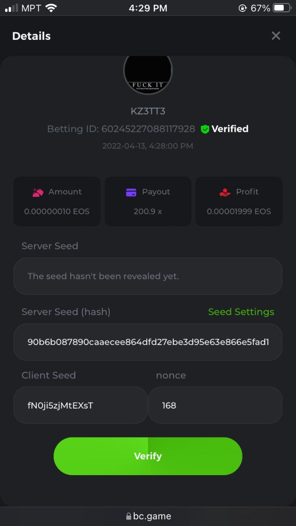Tap the Payout 200.9 x card
Image resolution: width=296 pixels, height=526 pixels.
tap(148, 202)
